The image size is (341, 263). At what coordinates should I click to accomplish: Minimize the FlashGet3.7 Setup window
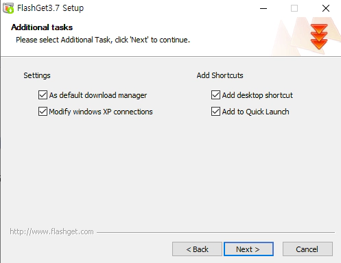[263, 8]
